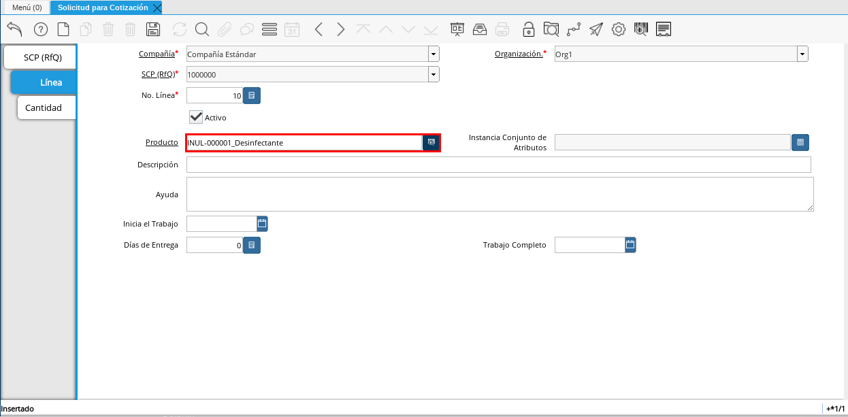Open calculator for No. Línea
The image size is (848, 417).
252,96
